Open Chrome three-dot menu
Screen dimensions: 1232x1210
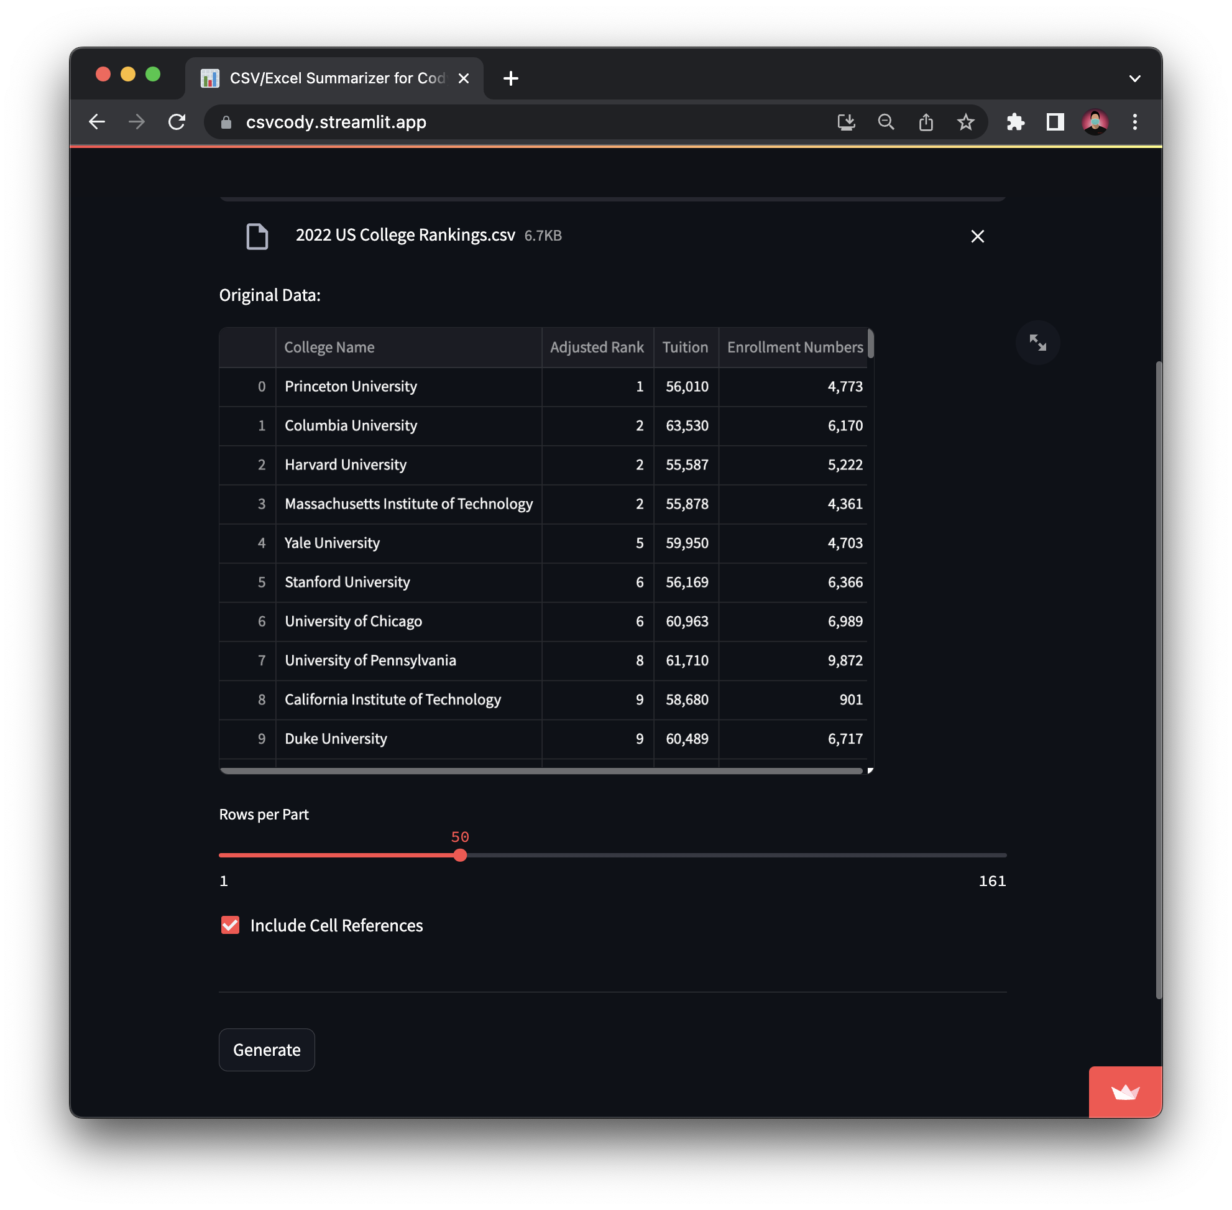point(1134,122)
